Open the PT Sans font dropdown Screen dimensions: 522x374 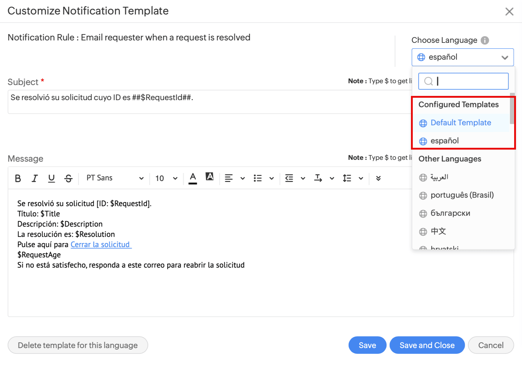(x=115, y=178)
